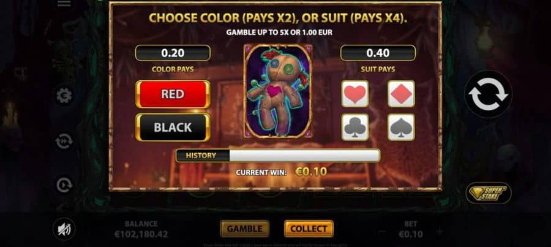The width and height of the screenshot is (551, 247).
Task: Click the voodoo doll card
Action: (x=278, y=91)
